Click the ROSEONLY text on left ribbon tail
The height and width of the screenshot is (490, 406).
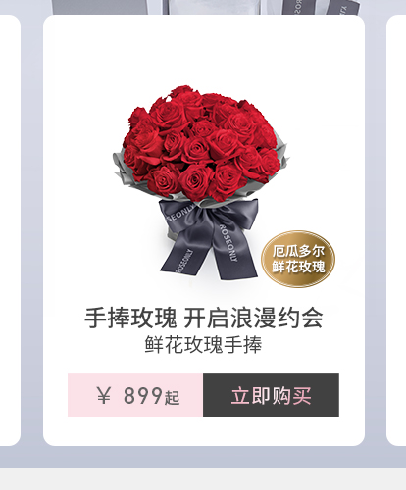(183, 262)
